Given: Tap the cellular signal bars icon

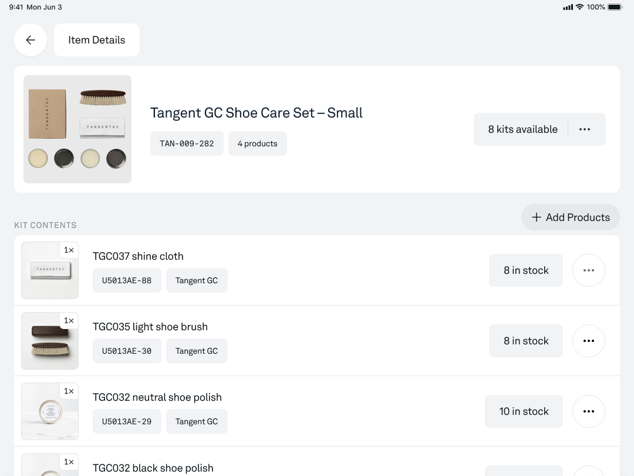Looking at the screenshot, I should [x=568, y=7].
